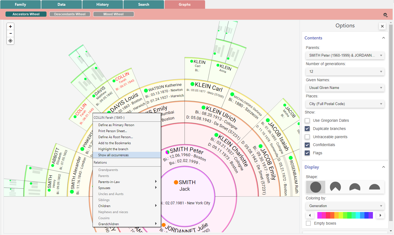The image size is (394, 235).
Task: Open the Places dropdown
Action: point(345,104)
